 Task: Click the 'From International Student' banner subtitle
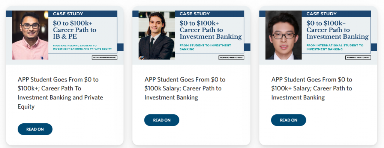tap(335, 47)
